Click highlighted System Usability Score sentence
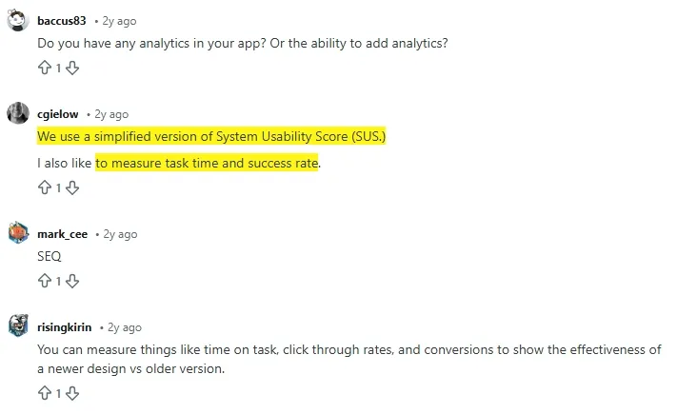The width and height of the screenshot is (677, 414). pos(211,137)
